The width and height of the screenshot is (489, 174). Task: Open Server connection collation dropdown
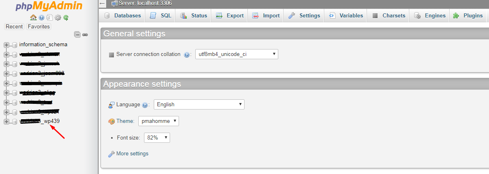tap(236, 54)
